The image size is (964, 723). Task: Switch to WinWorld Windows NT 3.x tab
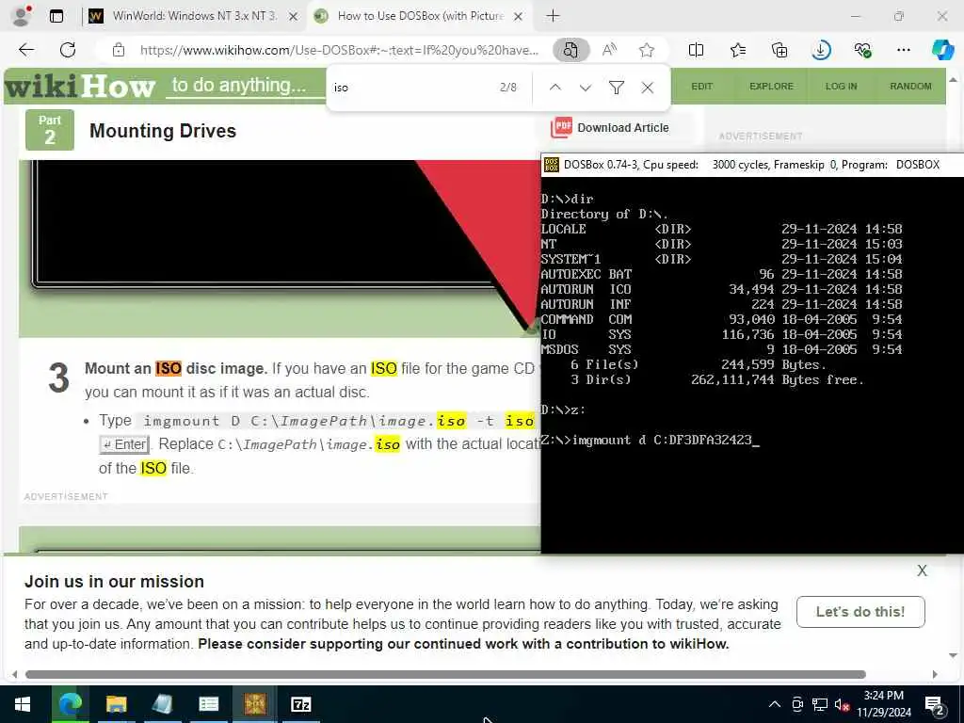(194, 16)
